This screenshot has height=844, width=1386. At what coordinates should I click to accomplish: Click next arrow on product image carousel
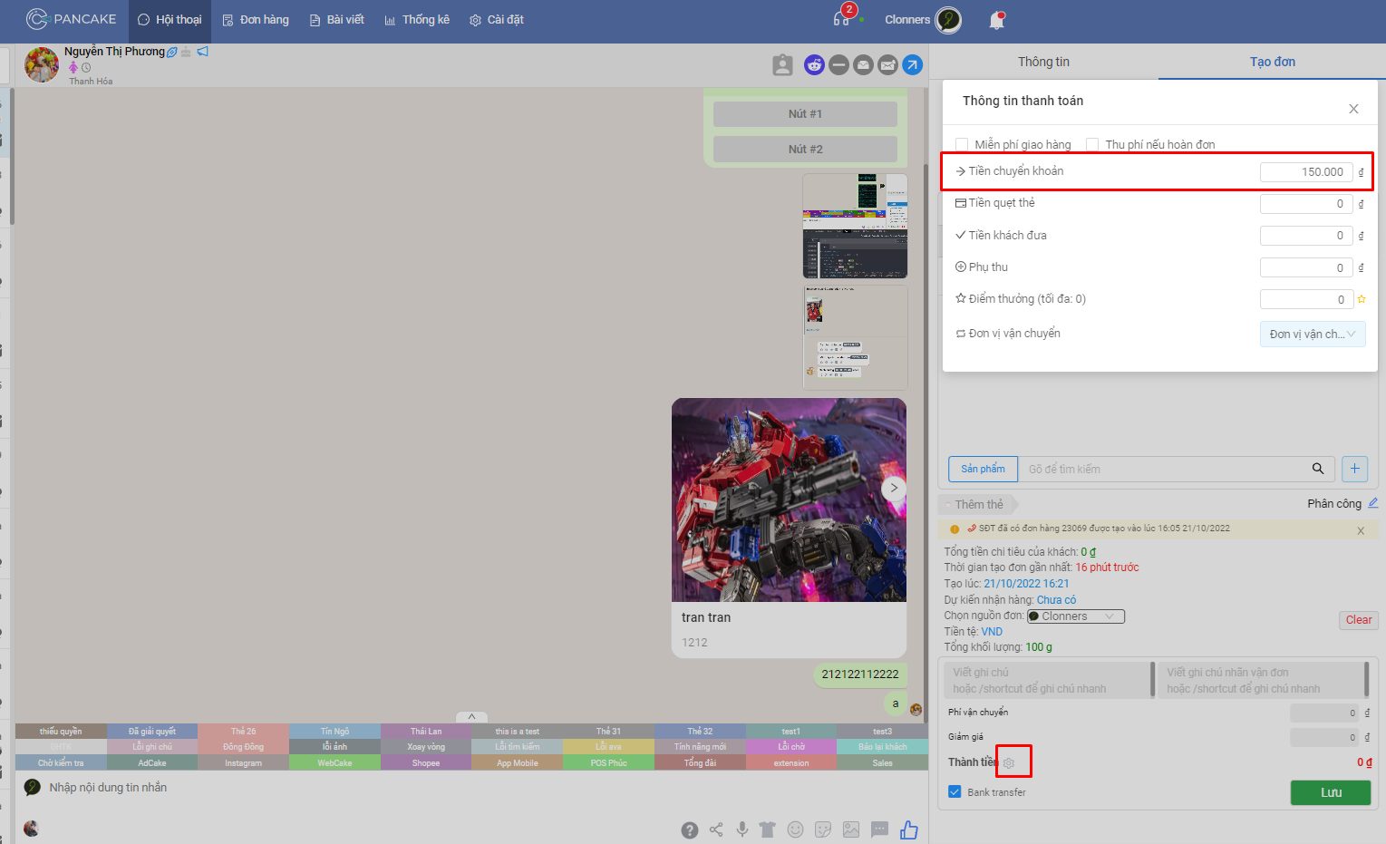pos(894,488)
